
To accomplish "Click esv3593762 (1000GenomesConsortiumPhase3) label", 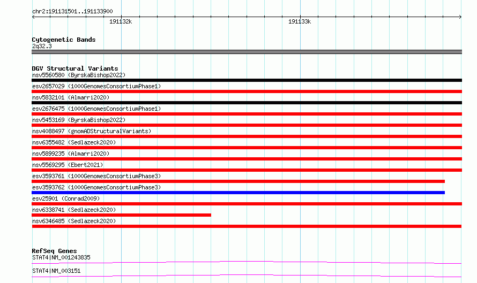I will tap(96, 187).
